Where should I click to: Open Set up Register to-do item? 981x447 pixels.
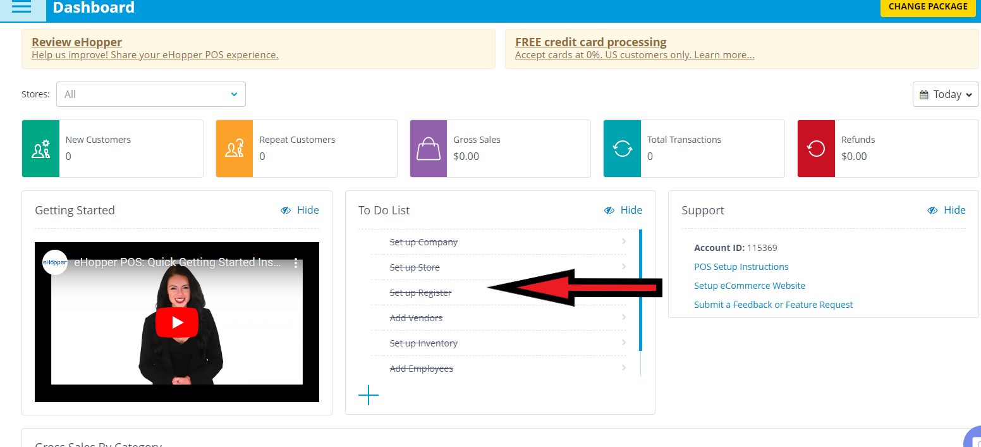point(421,293)
